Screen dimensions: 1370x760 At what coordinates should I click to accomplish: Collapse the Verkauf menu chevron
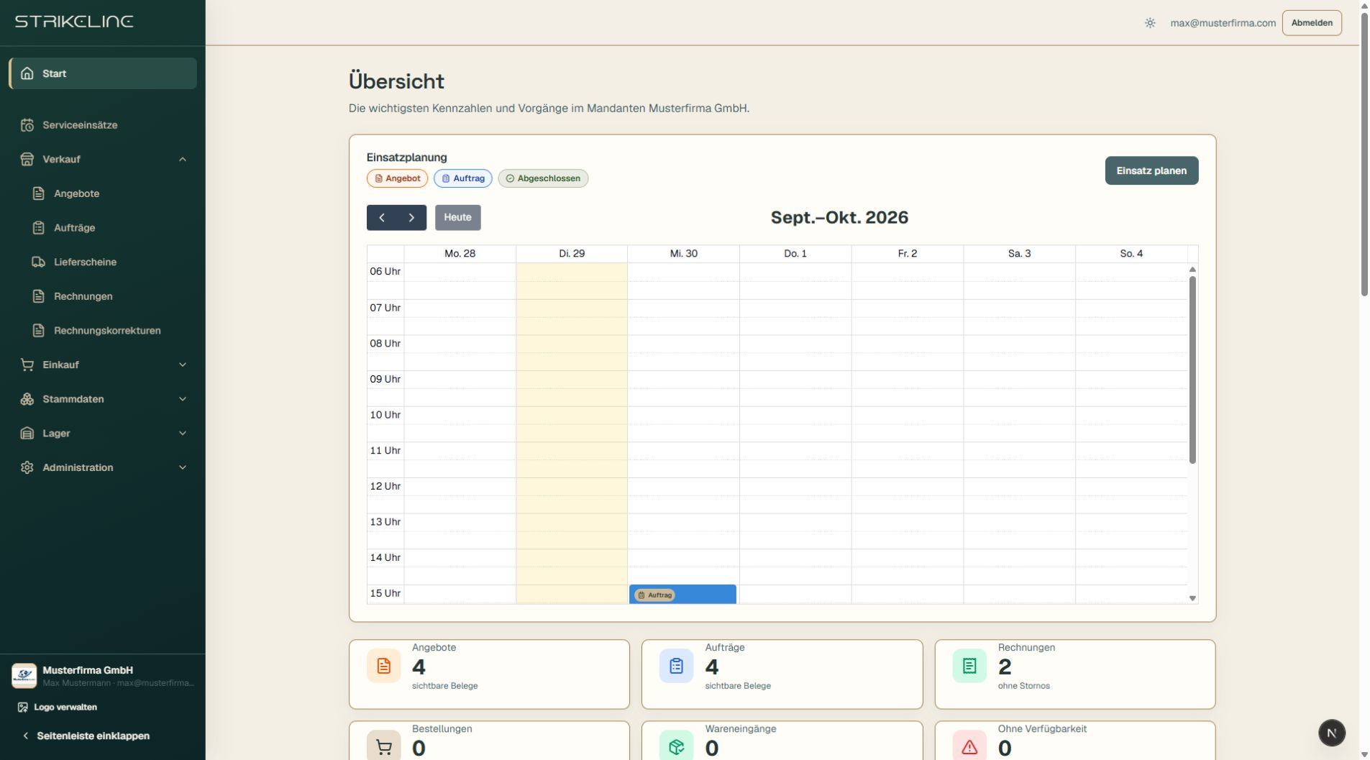point(183,159)
